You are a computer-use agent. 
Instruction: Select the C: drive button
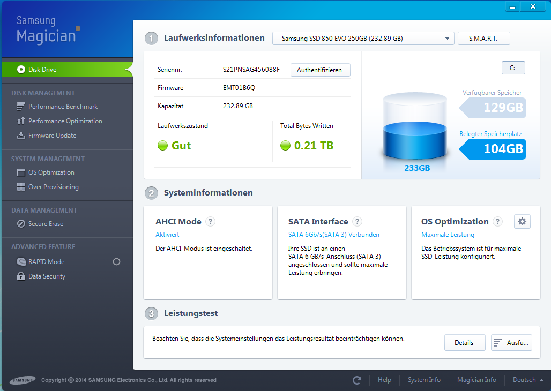513,68
